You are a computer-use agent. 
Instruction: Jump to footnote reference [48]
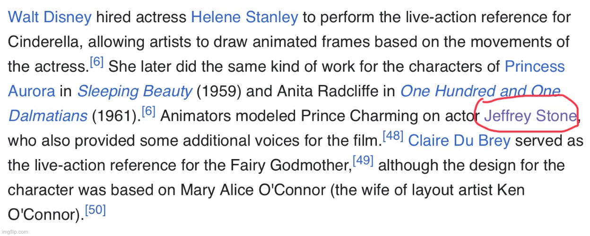(x=393, y=136)
